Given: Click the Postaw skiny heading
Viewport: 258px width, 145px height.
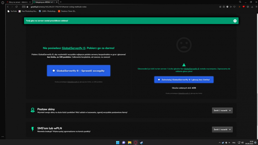Looking at the screenshot, I should click(x=46, y=109).
